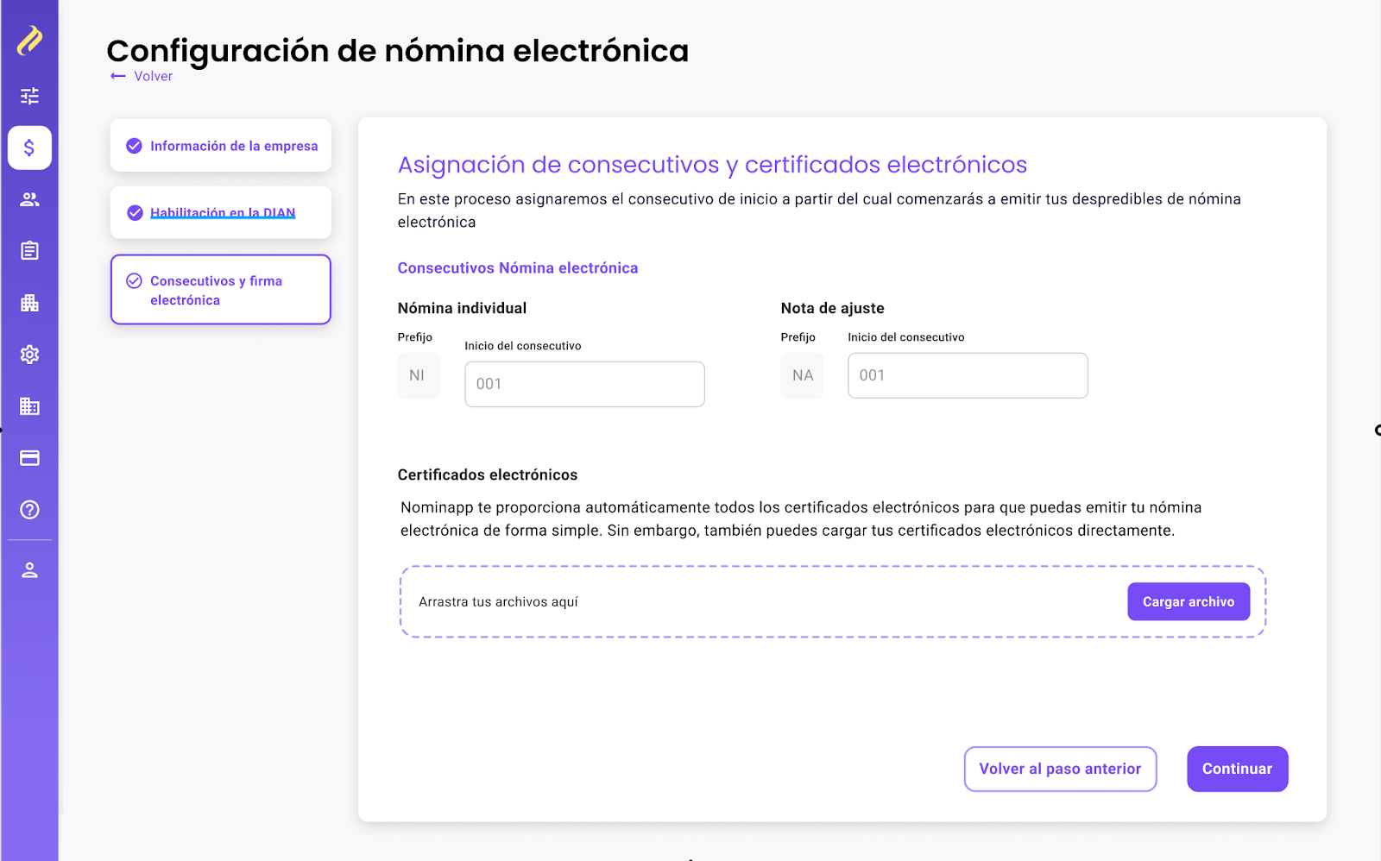Open the people employees sidebar icon
1381x861 pixels.
[x=29, y=199]
